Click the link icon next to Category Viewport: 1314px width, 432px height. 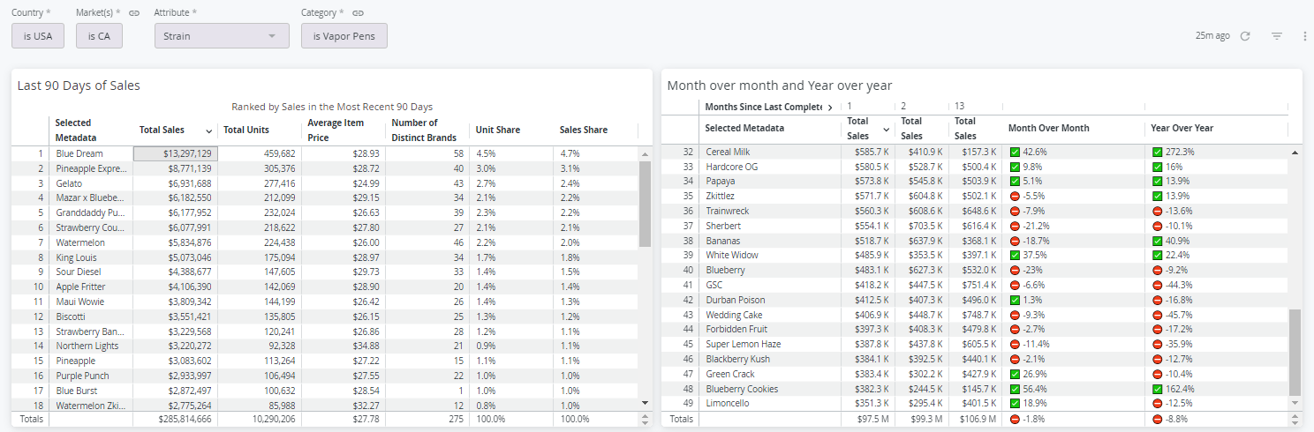coord(358,13)
